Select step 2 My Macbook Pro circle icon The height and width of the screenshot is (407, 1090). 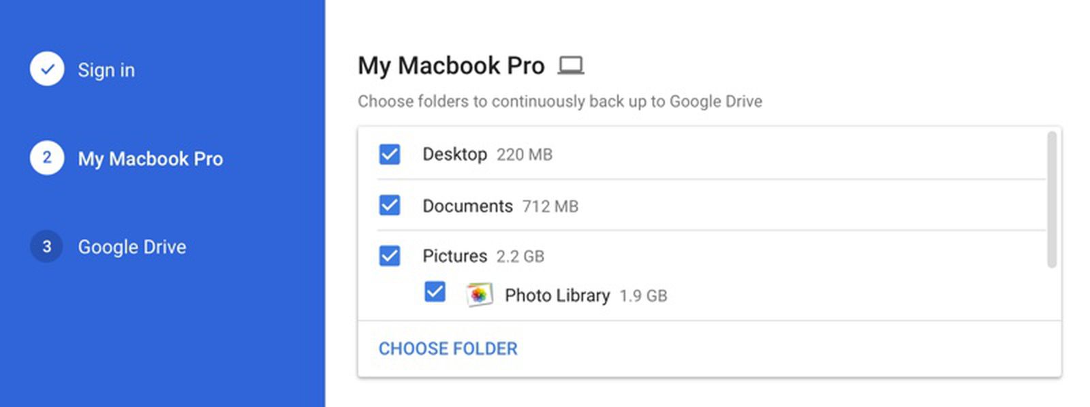coord(46,157)
